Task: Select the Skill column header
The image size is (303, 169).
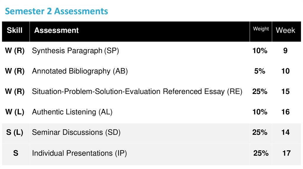Action: (x=14, y=30)
